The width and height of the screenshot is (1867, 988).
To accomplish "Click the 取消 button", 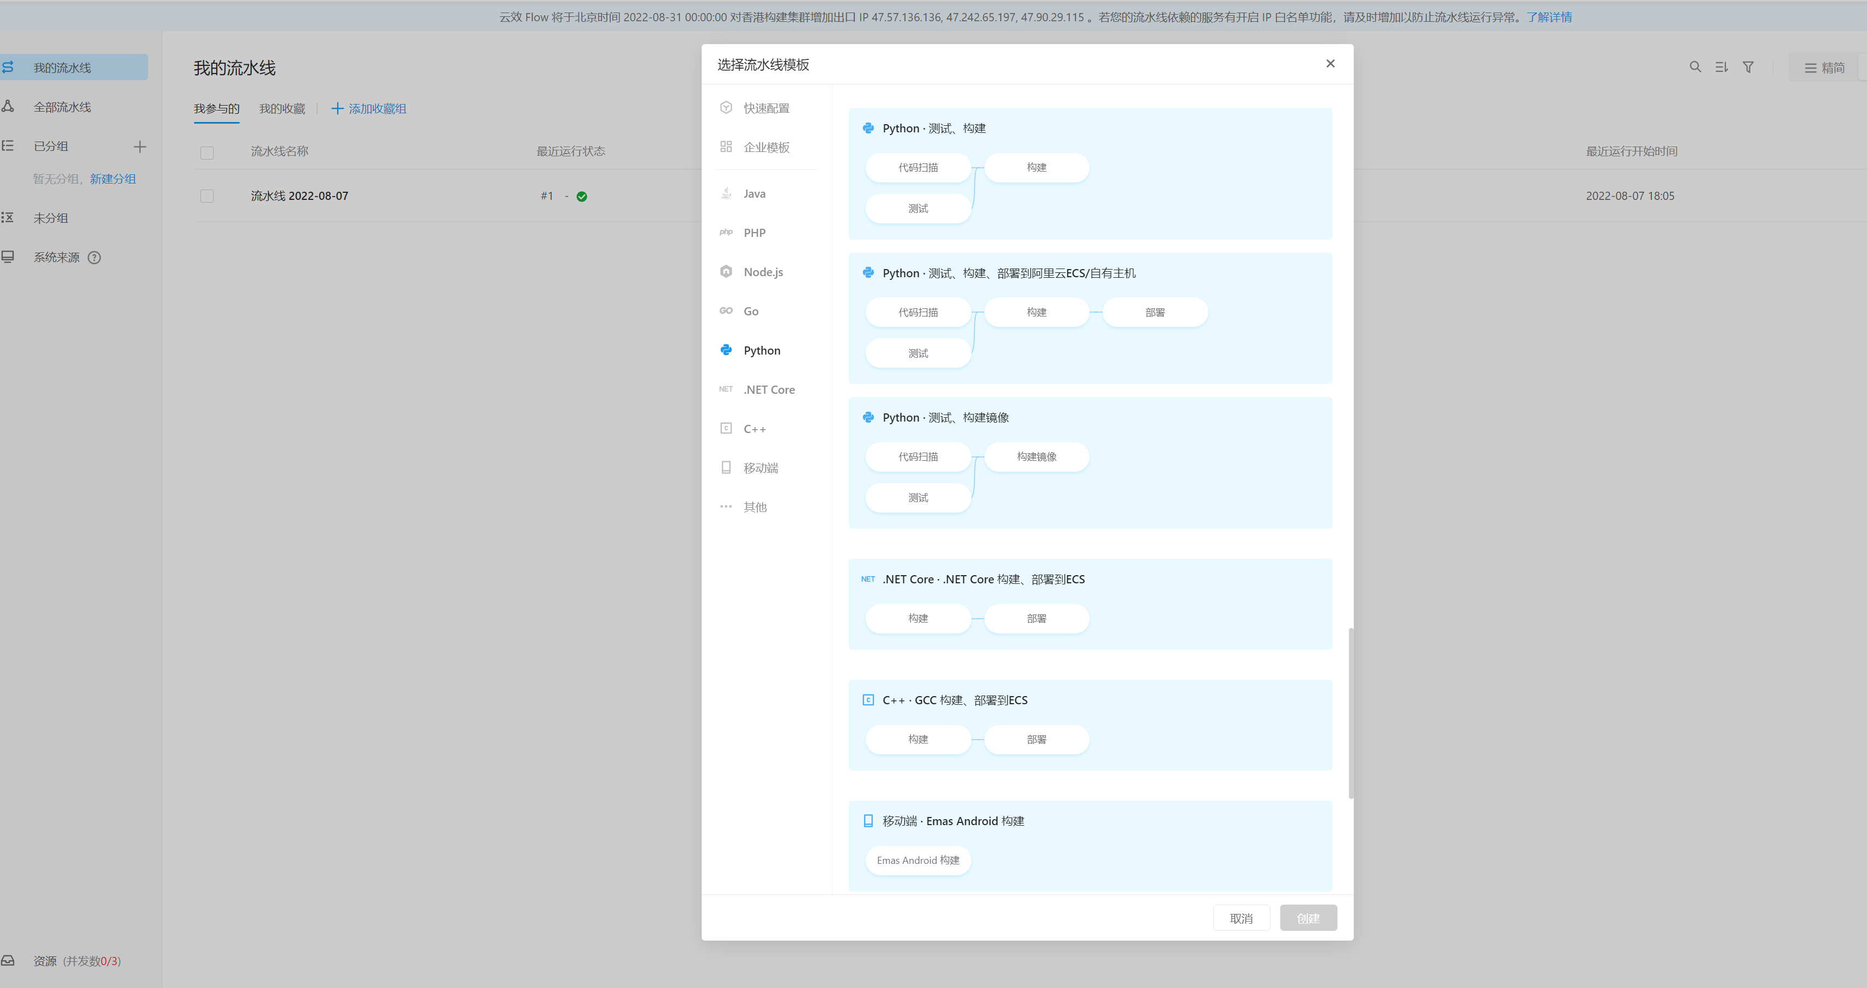I will pyautogui.click(x=1241, y=918).
